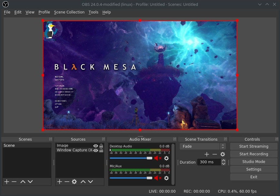Unmute Mic/Aux speaker icon
Screen dimensions: 280x196
158,178
